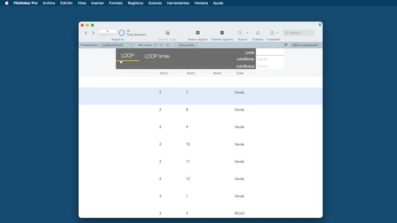Click the Editar presentación button
Viewport: 397px width, 223px height.
pyautogui.click(x=305, y=45)
